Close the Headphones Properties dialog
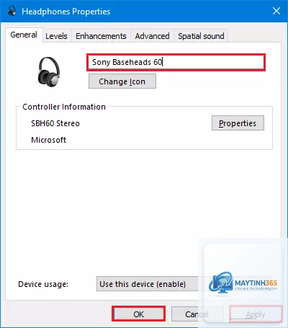This screenshot has width=288, height=328. point(276,11)
